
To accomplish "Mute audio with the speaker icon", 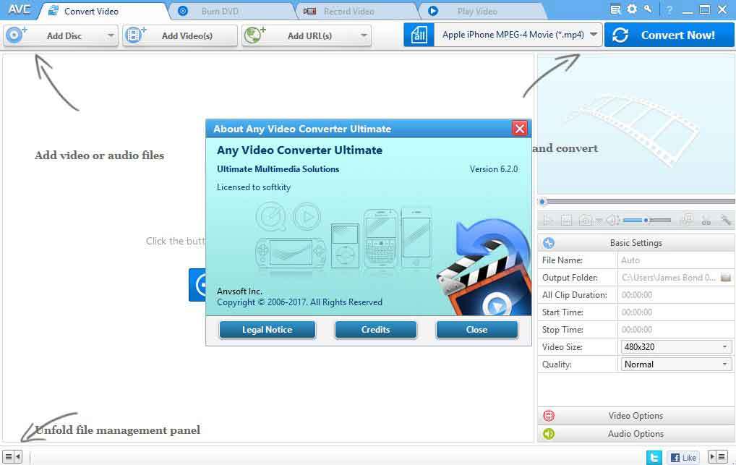I will 612,220.
